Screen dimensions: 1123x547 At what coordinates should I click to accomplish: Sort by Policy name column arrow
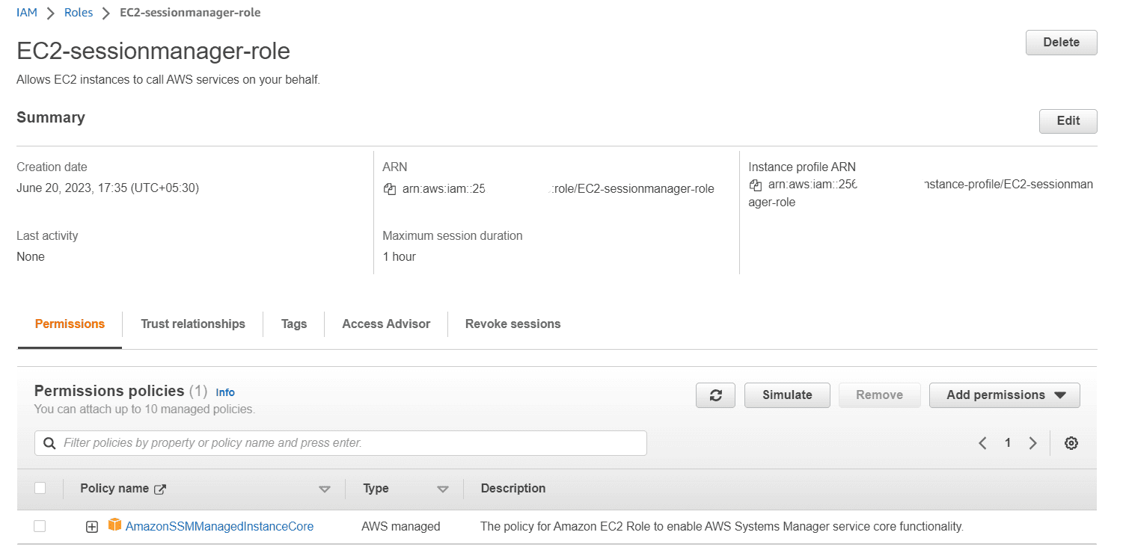(x=325, y=489)
